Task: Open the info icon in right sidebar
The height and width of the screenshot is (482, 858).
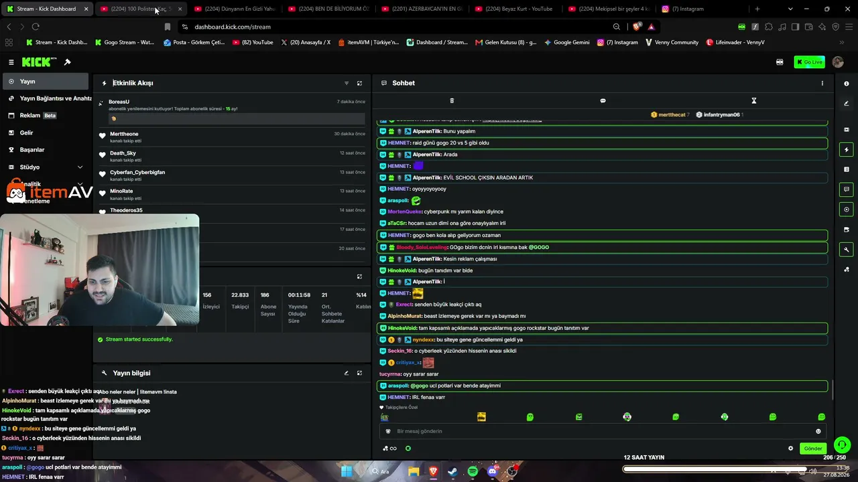Action: [x=847, y=84]
